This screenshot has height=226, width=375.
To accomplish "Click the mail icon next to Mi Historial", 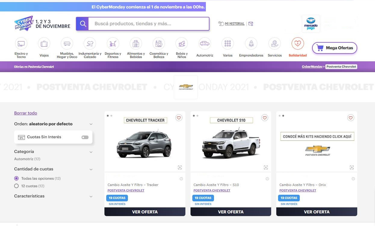I will (251, 24).
